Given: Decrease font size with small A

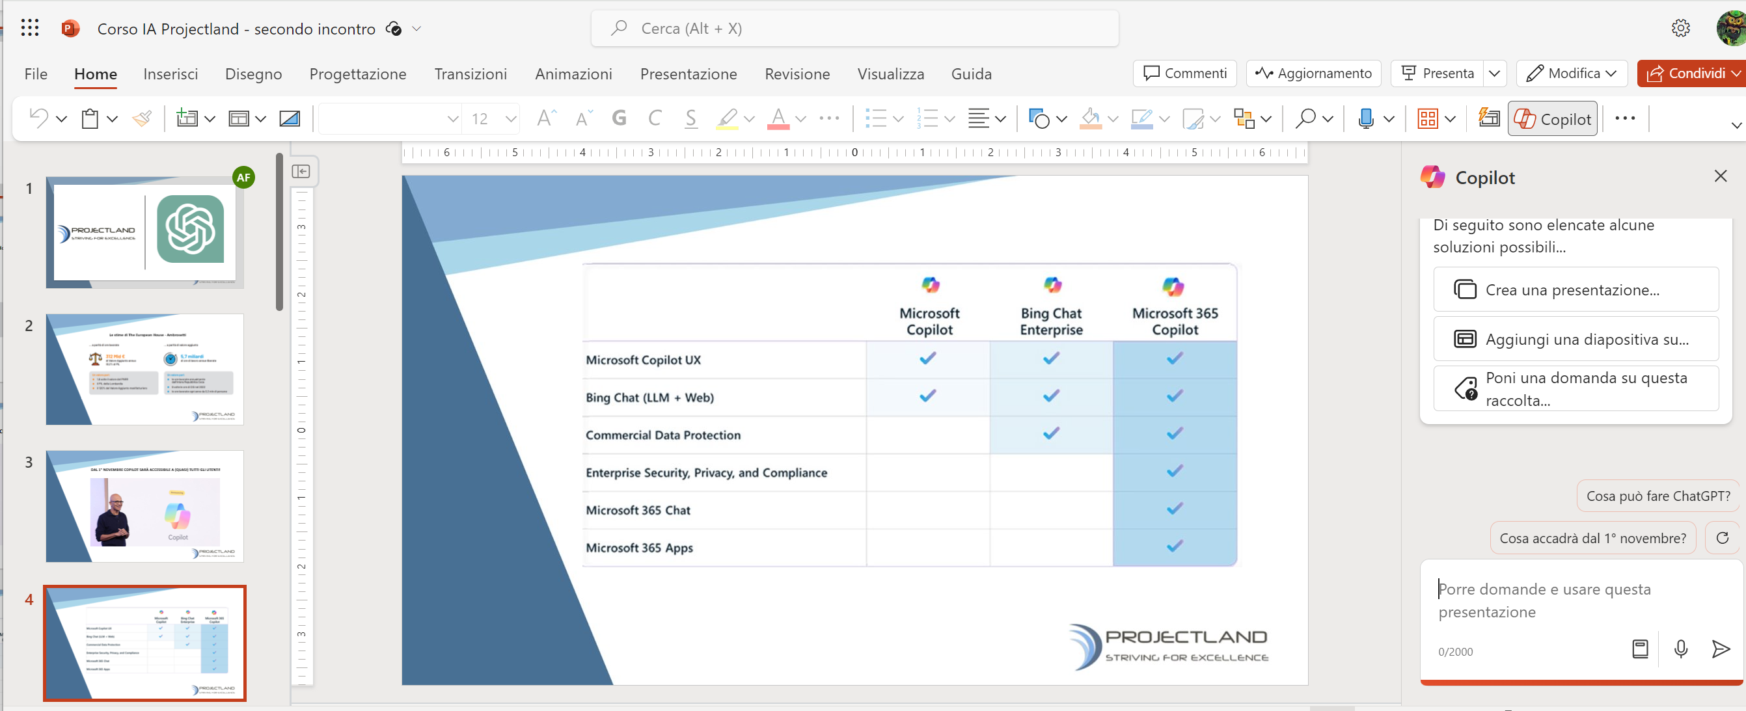Looking at the screenshot, I should (584, 119).
